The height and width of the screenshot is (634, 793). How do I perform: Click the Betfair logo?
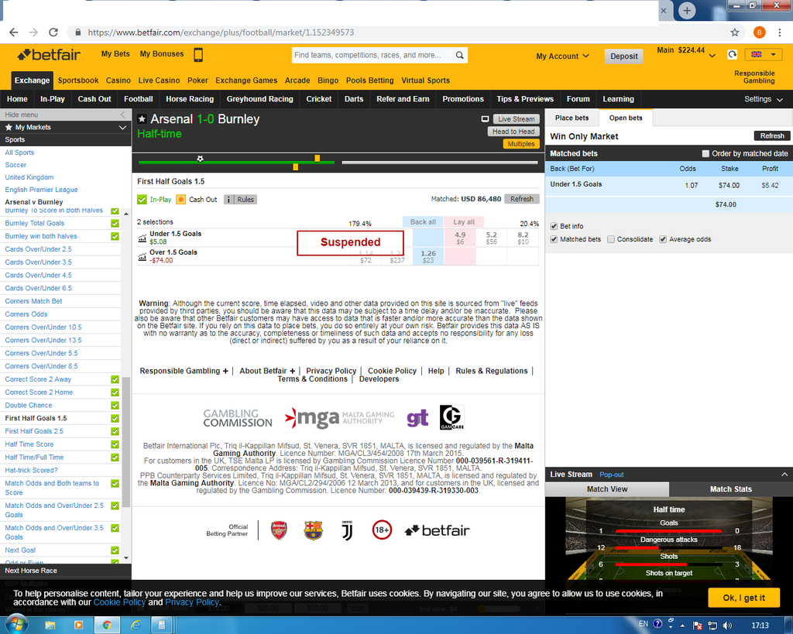coord(49,54)
